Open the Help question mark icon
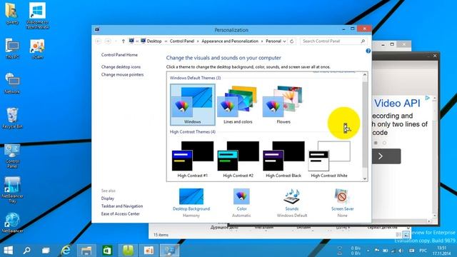Screen dimensions: 457x257 pos(368,51)
